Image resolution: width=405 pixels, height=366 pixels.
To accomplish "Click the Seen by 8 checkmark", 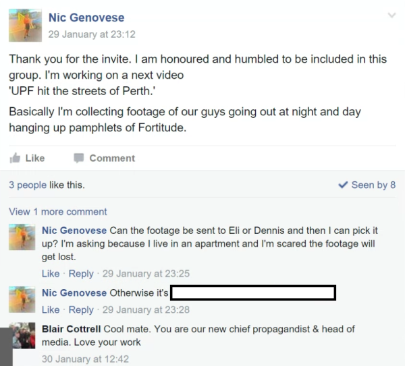I will [x=343, y=185].
